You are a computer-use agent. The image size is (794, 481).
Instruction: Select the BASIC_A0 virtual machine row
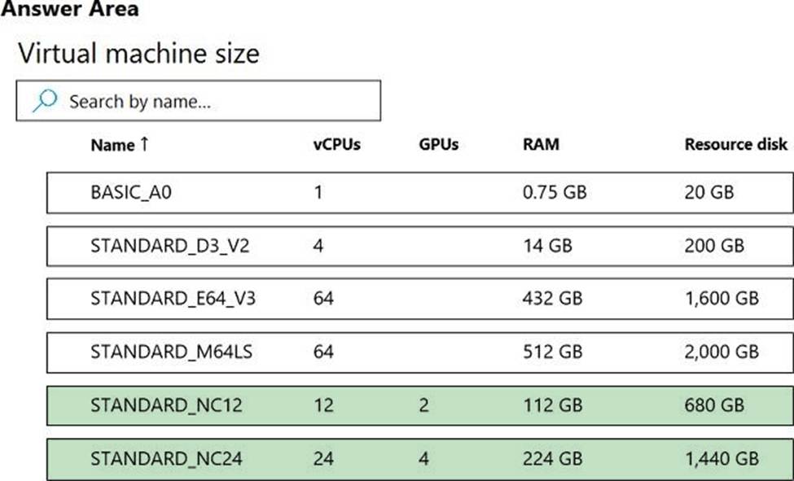pyautogui.click(x=419, y=193)
